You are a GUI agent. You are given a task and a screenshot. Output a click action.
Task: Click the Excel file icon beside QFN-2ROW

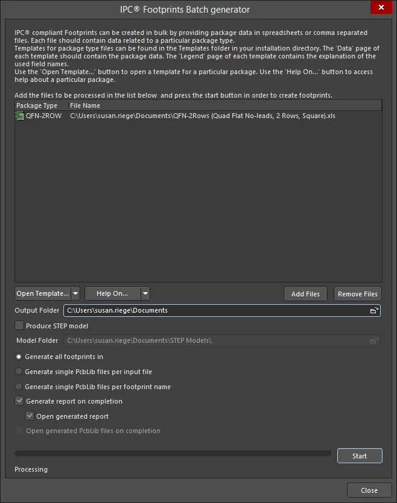pyautogui.click(x=20, y=116)
